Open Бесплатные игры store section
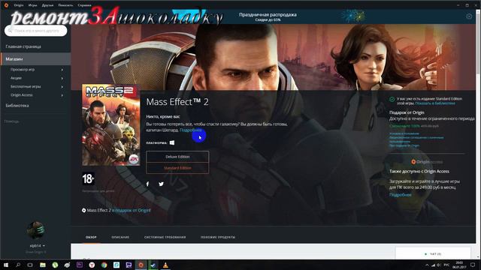Viewport: 481px width, 270px height. coord(26,87)
